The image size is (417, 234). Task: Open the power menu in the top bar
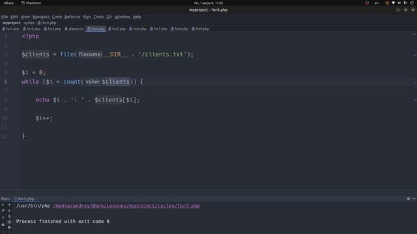pyautogui.click(x=412, y=3)
